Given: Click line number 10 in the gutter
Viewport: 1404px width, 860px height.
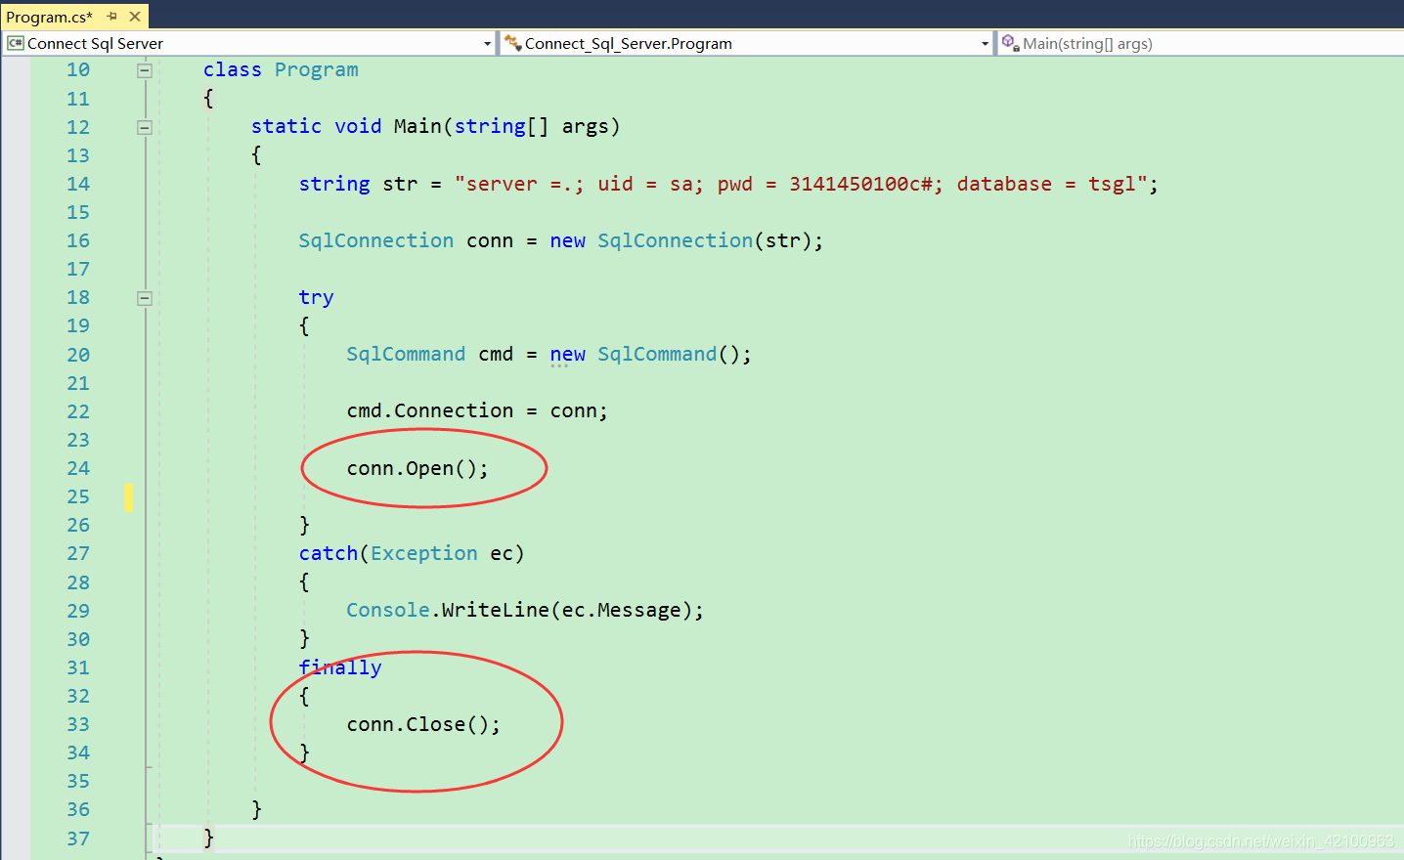Looking at the screenshot, I should tap(78, 70).
